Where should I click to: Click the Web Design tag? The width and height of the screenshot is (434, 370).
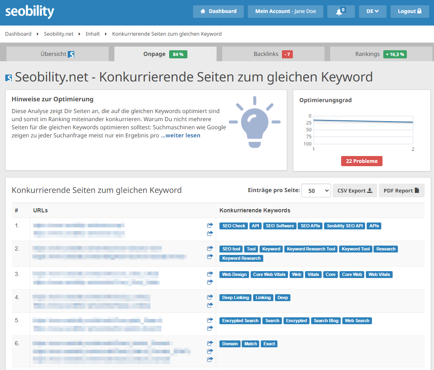pos(234,275)
